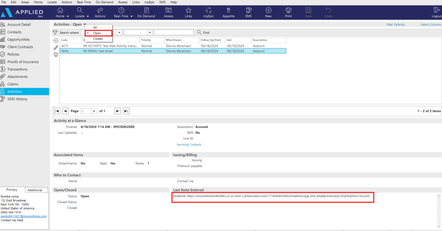Click the Logout toolbar icon

pos(436,10)
